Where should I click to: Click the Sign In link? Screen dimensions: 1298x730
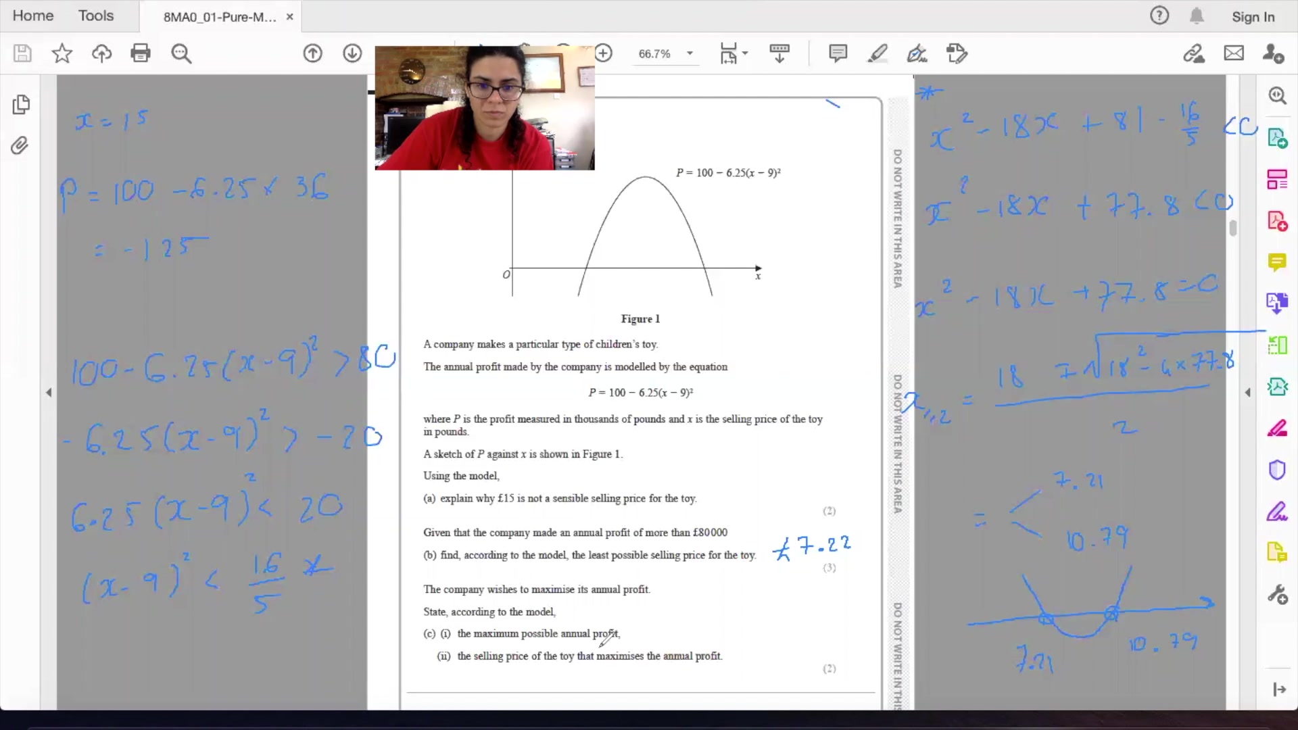point(1253,17)
